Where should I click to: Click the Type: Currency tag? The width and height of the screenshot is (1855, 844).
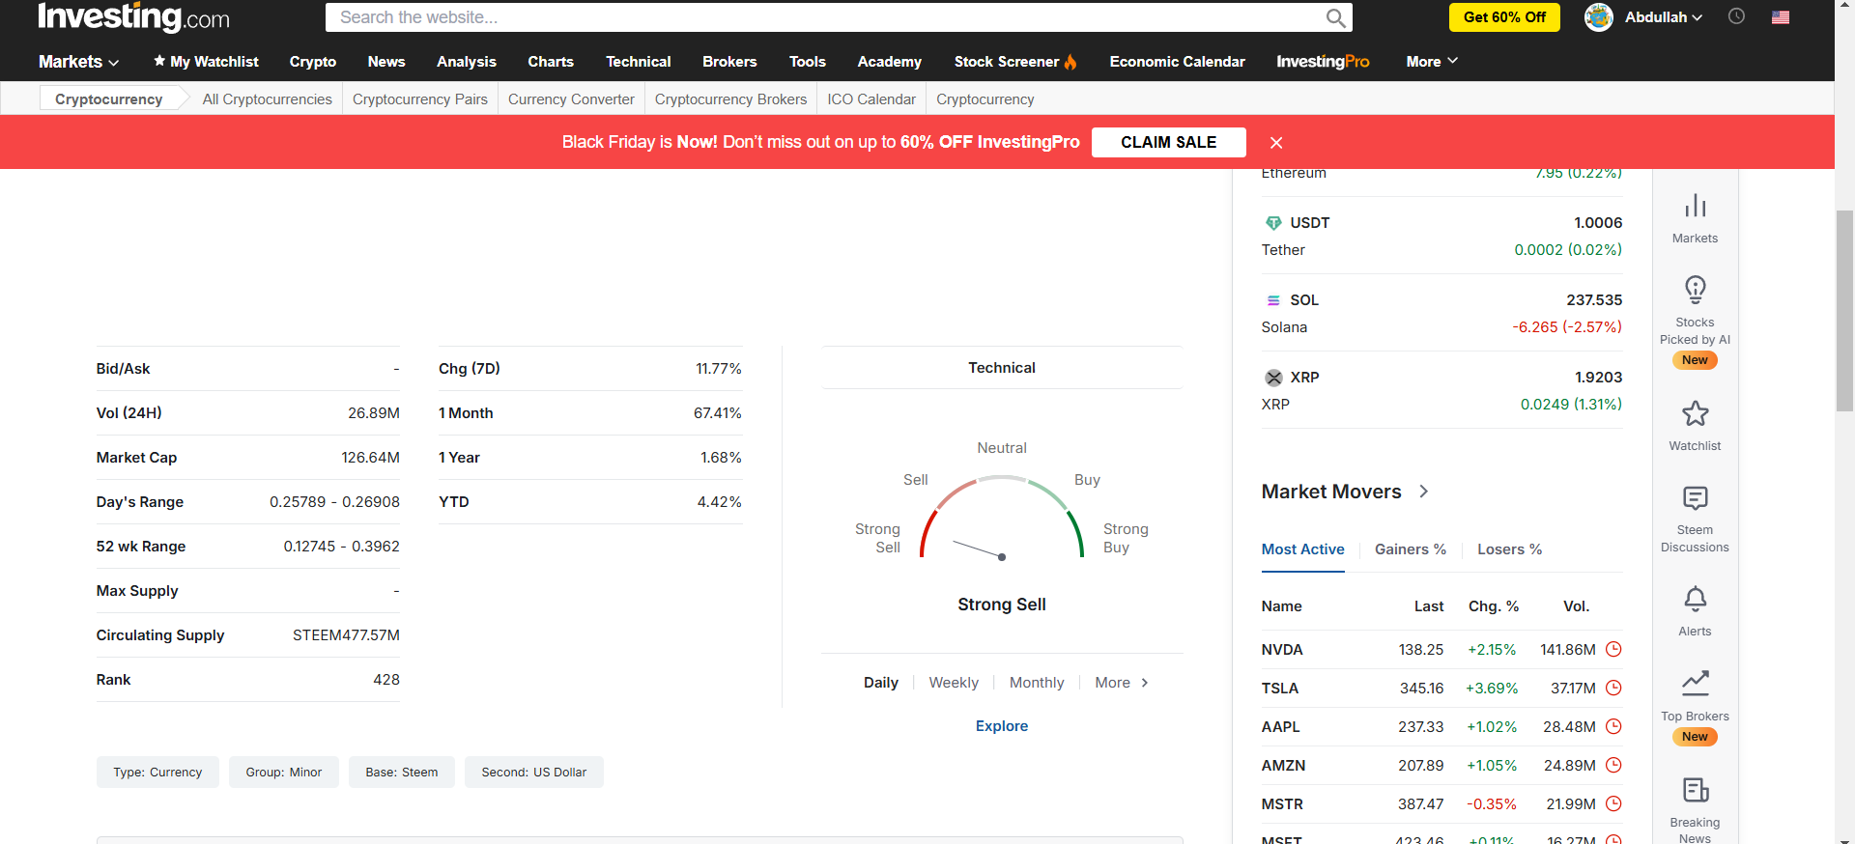coord(157,773)
